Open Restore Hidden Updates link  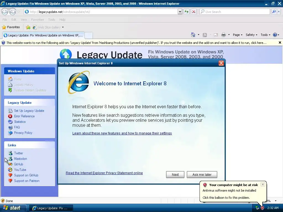point(30,90)
